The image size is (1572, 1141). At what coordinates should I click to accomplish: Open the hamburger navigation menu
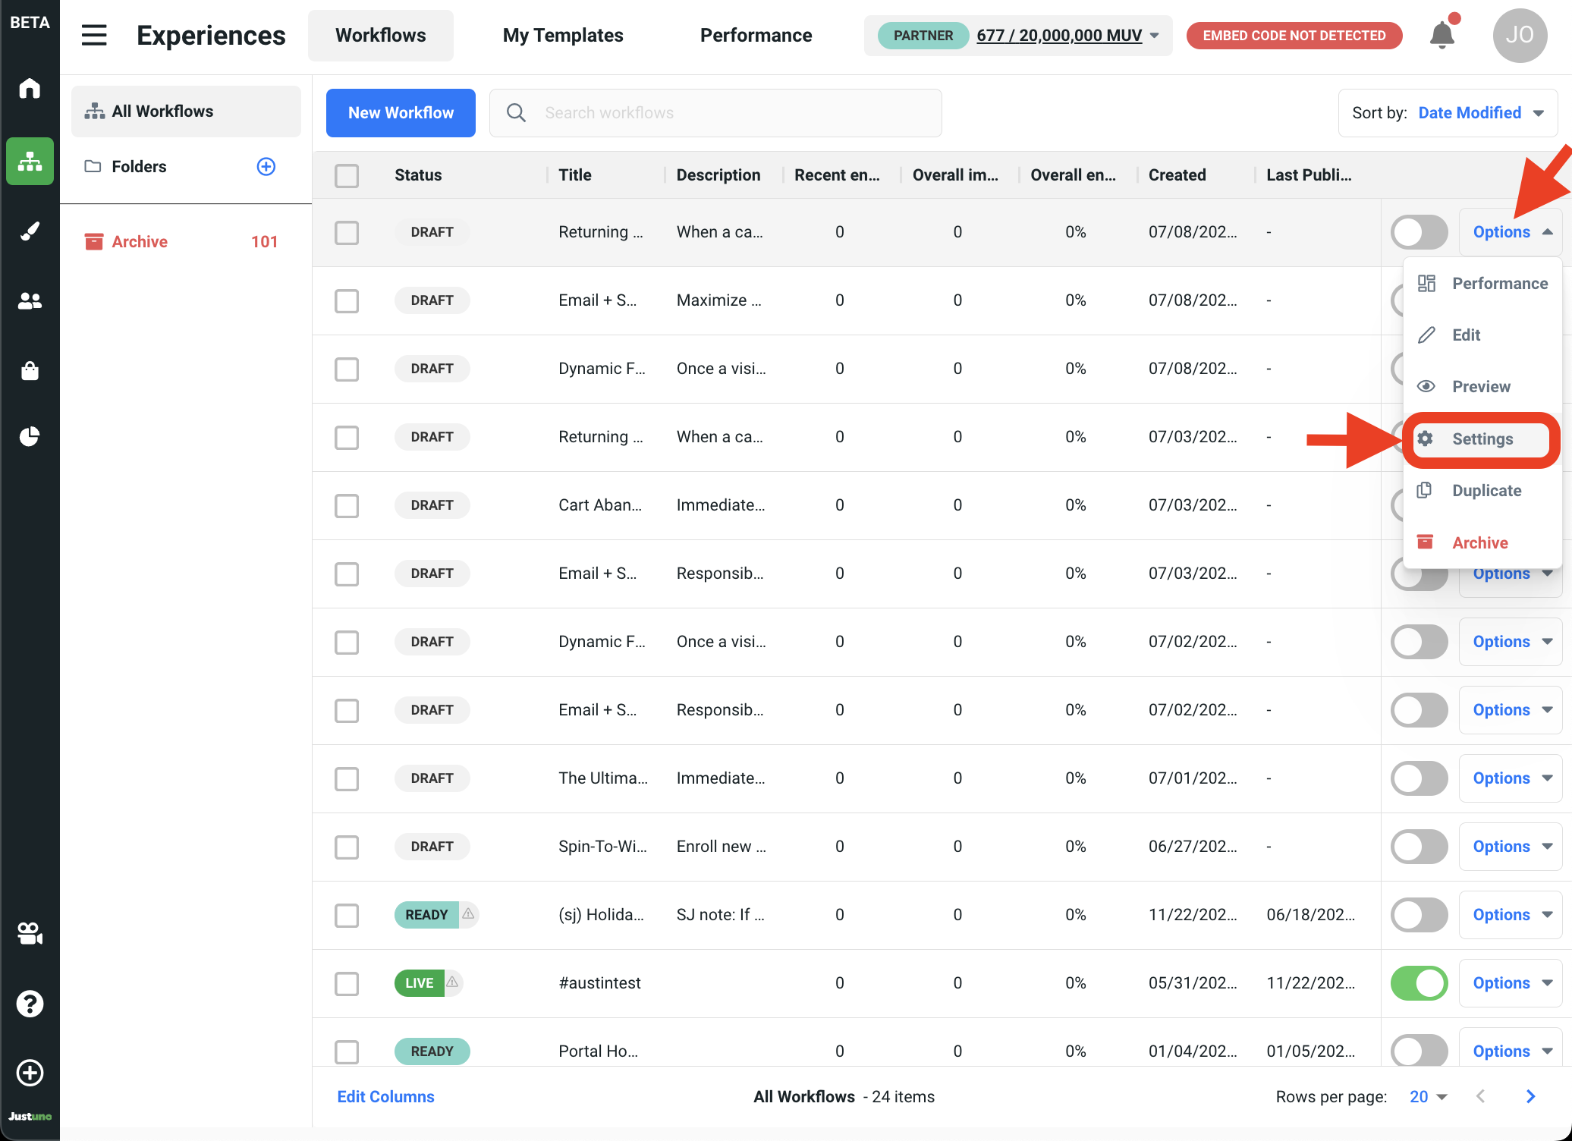pos(94,35)
